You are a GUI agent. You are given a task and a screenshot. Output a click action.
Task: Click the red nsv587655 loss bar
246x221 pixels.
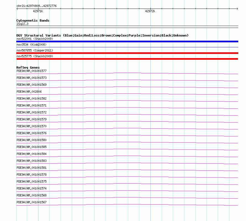point(127,53)
